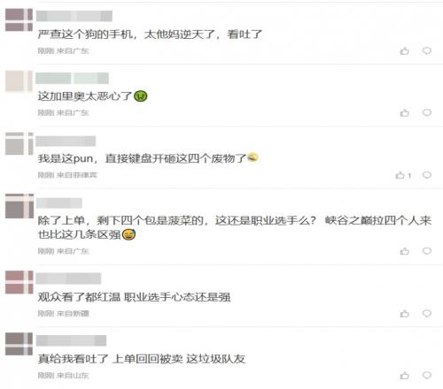This screenshot has height=389, width=443.
Task: Open avatar of commenter from 菲律宾
Action: [19, 144]
